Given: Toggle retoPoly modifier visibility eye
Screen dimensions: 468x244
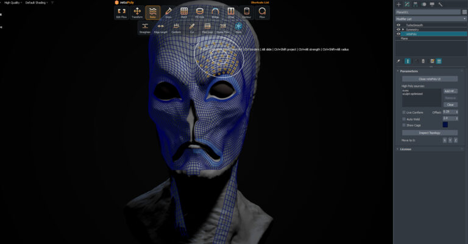Looking at the screenshot, I should (398, 34).
